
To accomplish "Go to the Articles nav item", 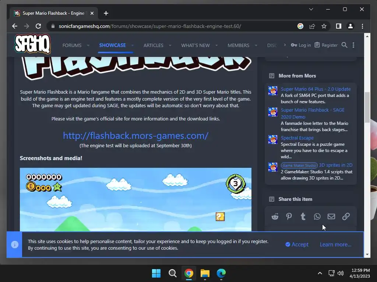I will coord(154,45).
